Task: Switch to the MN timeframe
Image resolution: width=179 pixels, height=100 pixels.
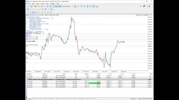Action: 51,12
